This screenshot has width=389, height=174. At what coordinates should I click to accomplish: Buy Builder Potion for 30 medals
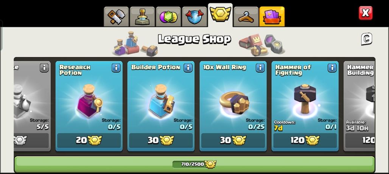click(161, 140)
